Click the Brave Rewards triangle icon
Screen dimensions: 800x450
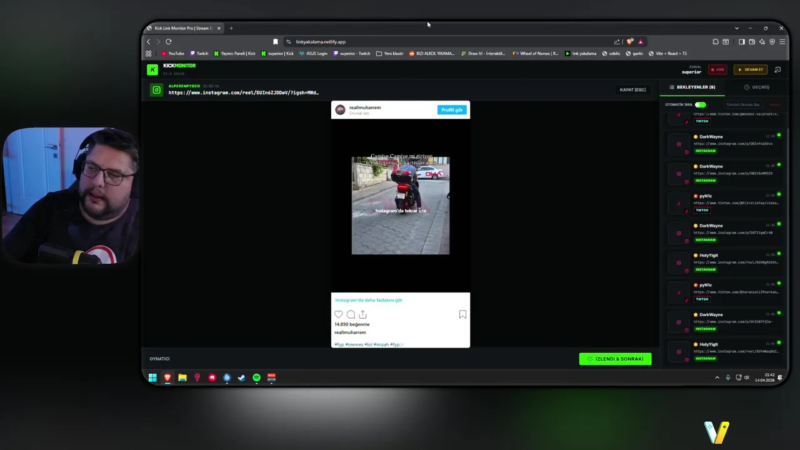point(641,42)
